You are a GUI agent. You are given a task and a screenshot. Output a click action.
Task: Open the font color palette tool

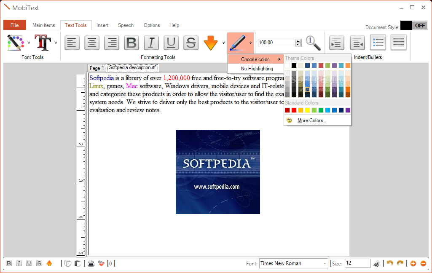pos(16,43)
